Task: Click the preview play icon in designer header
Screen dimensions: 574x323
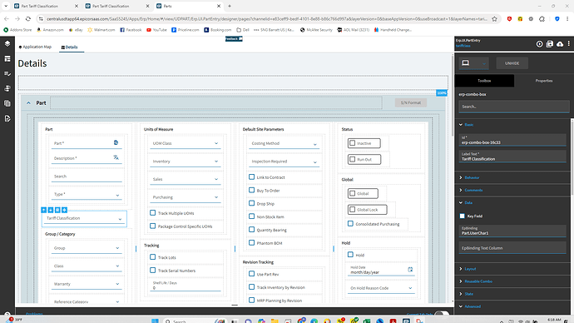Action: pyautogui.click(x=539, y=44)
